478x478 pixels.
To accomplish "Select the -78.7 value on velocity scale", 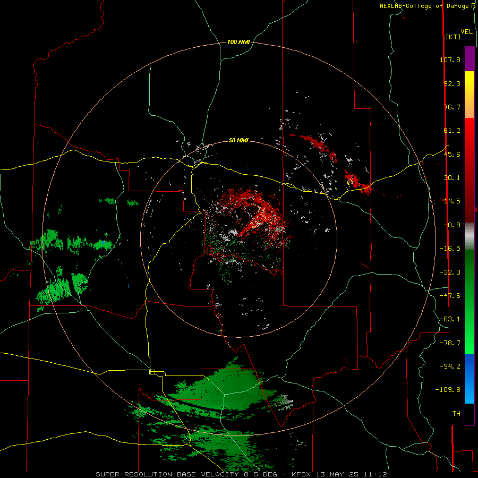I will tap(450, 343).
